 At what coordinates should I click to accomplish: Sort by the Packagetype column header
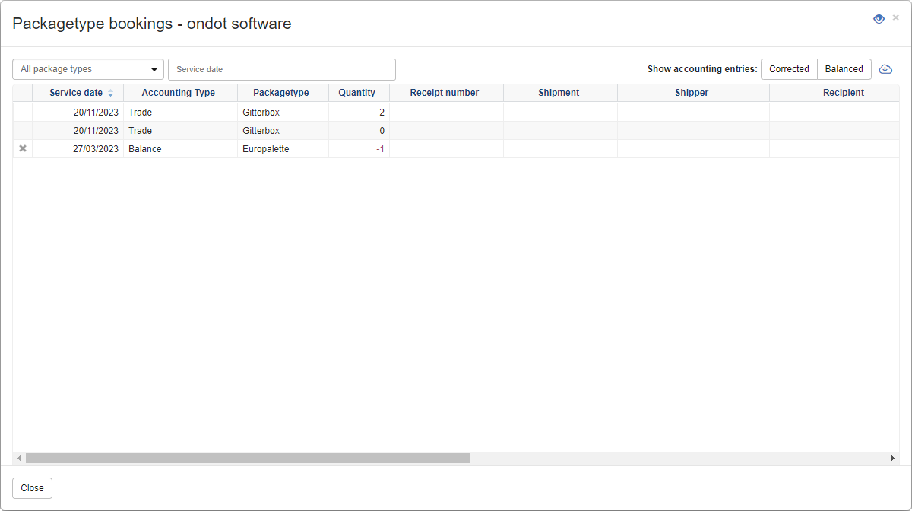281,93
